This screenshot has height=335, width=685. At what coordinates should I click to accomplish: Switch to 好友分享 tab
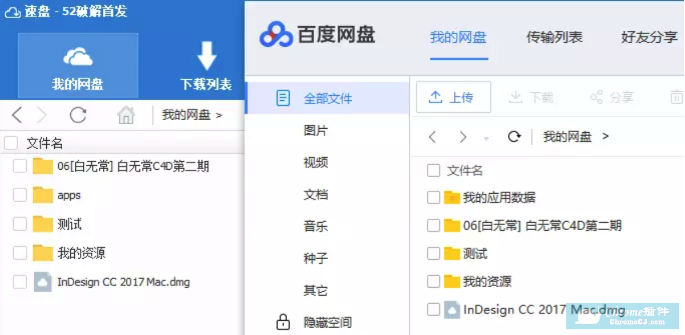650,38
